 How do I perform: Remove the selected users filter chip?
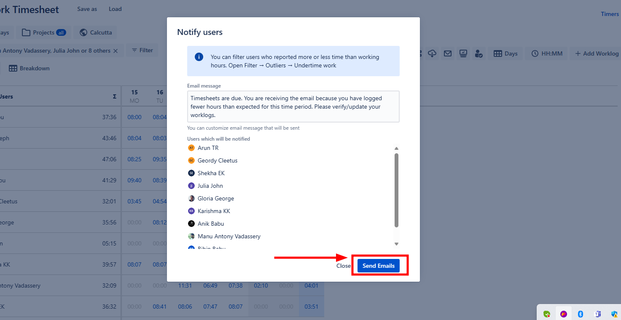(x=115, y=51)
